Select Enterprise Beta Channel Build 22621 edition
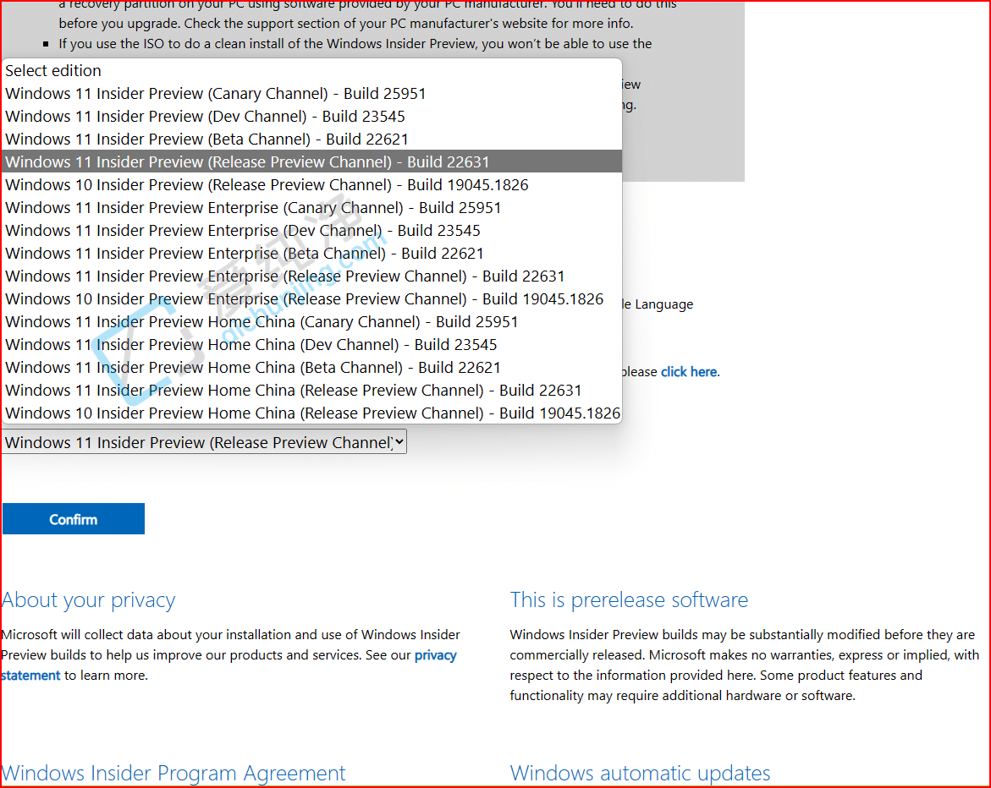 244,253
